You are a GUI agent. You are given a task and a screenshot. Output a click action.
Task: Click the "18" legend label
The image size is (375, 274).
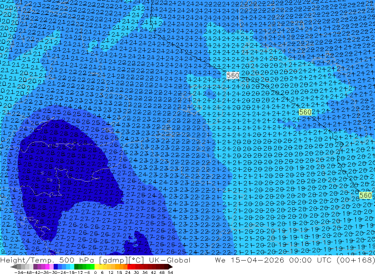(119, 273)
